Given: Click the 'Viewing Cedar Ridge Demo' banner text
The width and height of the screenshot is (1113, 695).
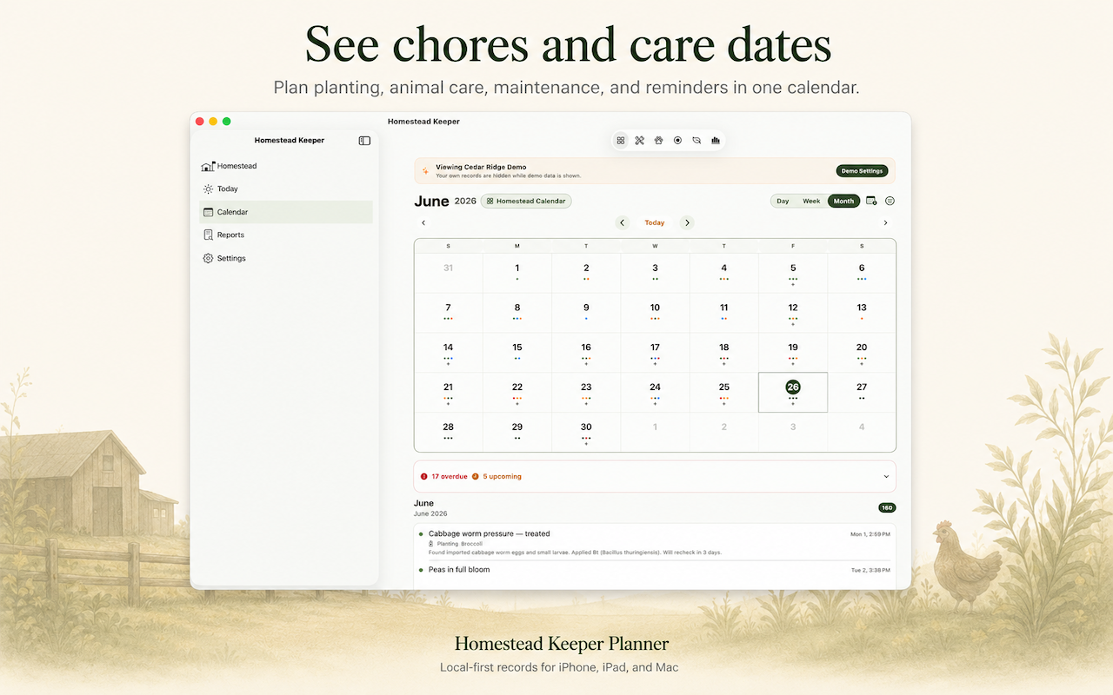Looking at the screenshot, I should click(481, 167).
